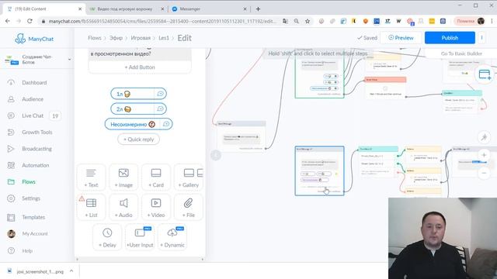This screenshot has height=279, width=497.
Task: Click Go To Basic Builder
Action: 461,53
